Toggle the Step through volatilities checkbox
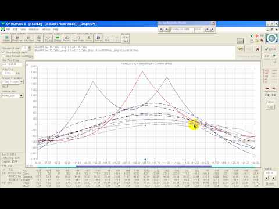This screenshot has width=279, height=209. 3,56
